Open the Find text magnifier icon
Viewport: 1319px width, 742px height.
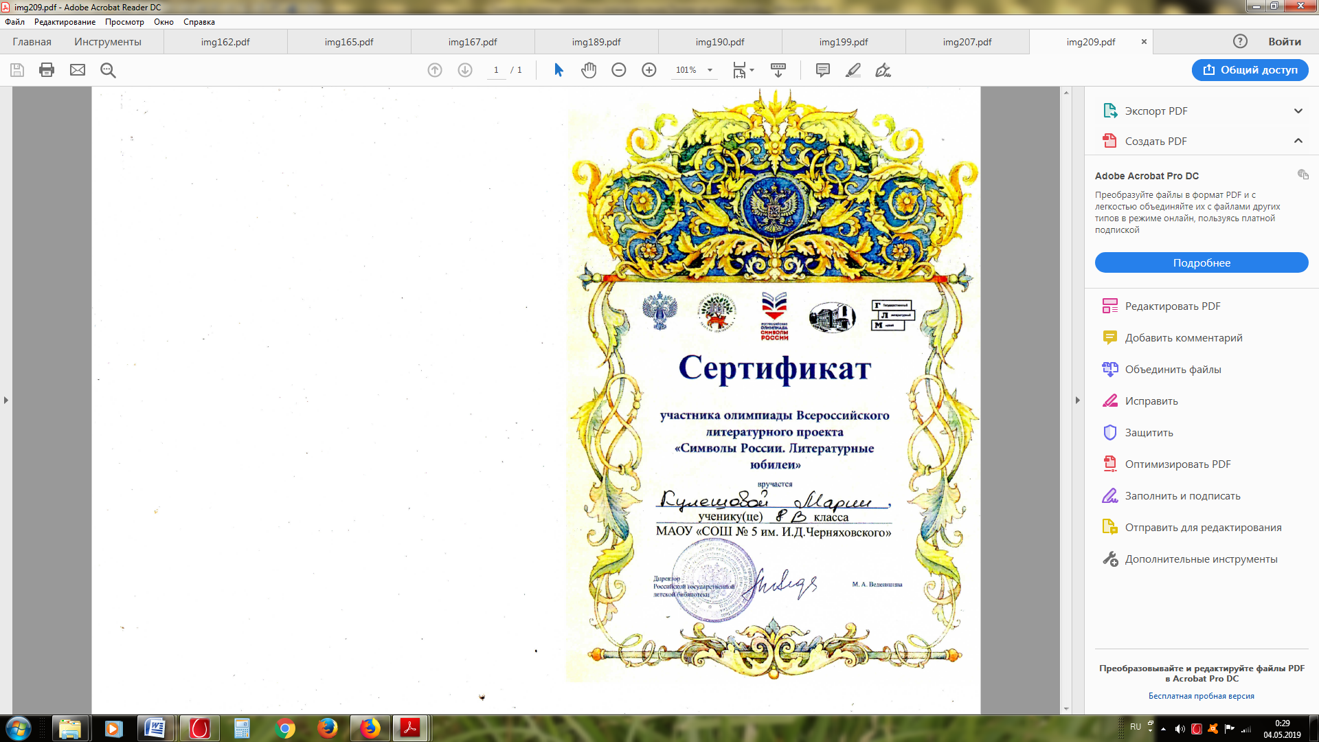click(x=108, y=70)
